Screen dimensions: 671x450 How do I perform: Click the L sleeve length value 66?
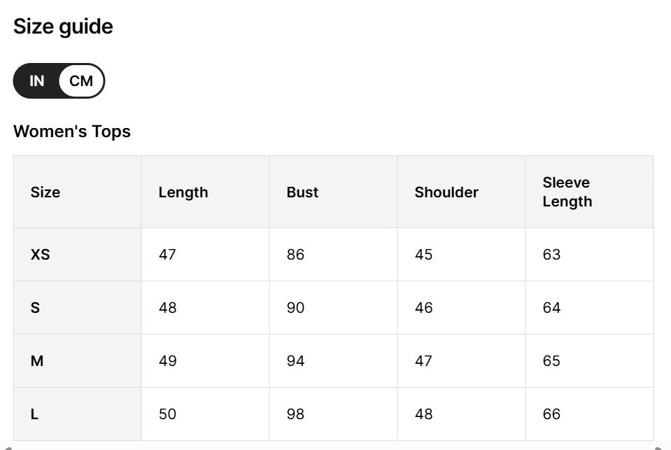click(551, 414)
